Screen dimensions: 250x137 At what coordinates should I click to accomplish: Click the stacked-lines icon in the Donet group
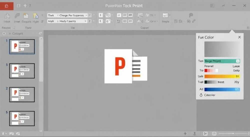pyautogui.click(x=140, y=15)
